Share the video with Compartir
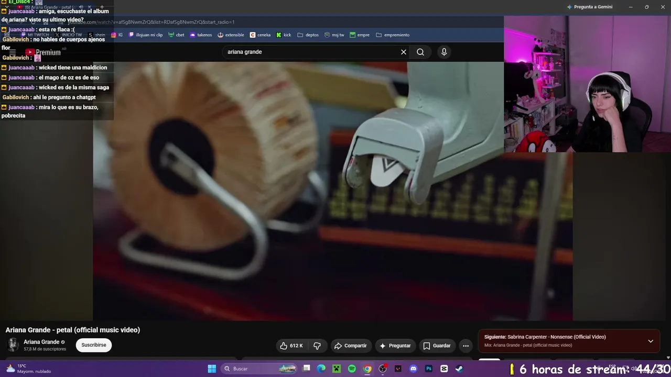 [351, 346]
